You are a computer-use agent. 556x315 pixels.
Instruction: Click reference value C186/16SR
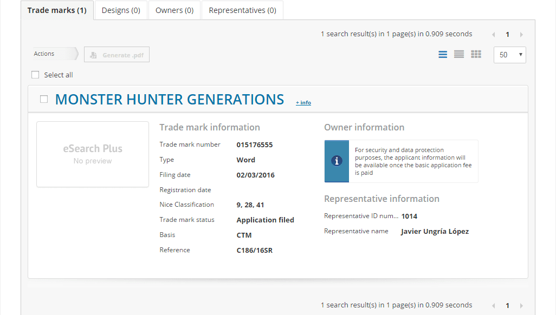point(255,251)
